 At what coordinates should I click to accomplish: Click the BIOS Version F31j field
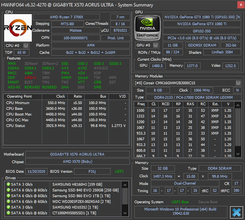[x=92, y=172]
